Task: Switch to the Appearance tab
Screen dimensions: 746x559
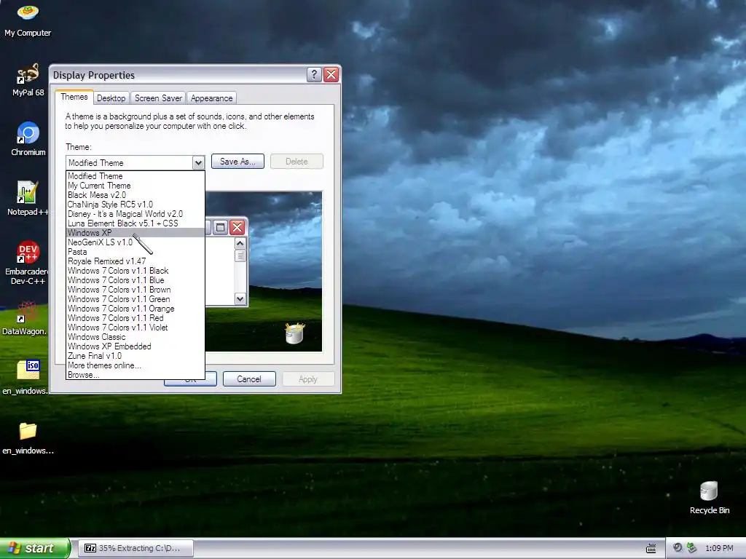Action: (212, 98)
